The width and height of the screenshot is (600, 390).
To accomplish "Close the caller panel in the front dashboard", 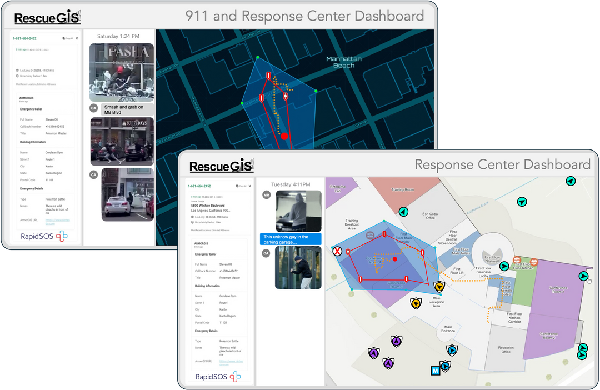I will point(248,186).
